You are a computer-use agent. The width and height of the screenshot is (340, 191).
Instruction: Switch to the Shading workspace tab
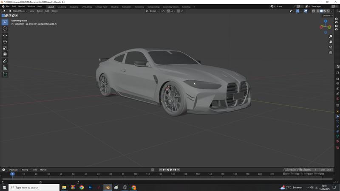coord(114,7)
